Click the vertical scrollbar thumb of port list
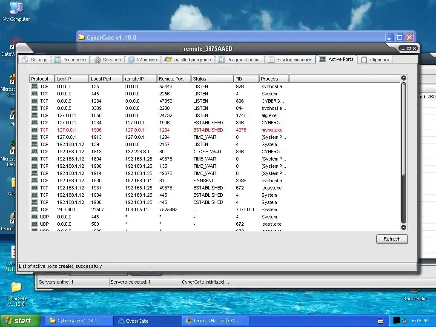 (404, 129)
